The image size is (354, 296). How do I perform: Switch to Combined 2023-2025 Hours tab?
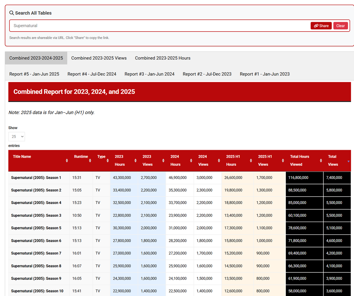pos(163,58)
